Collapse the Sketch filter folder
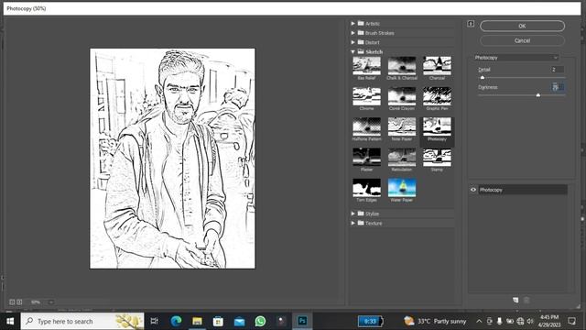 click(353, 52)
